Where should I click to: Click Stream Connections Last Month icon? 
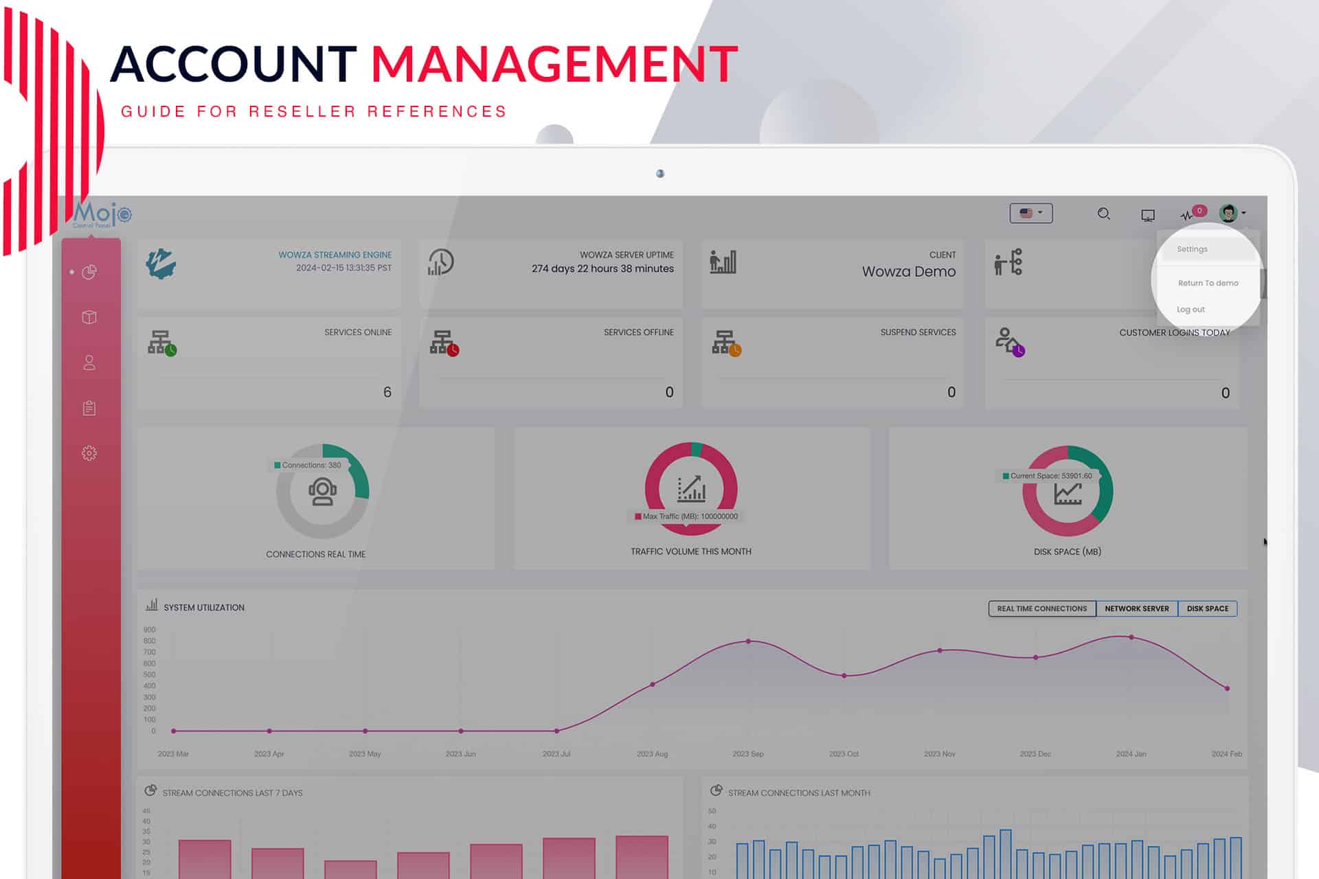click(716, 790)
